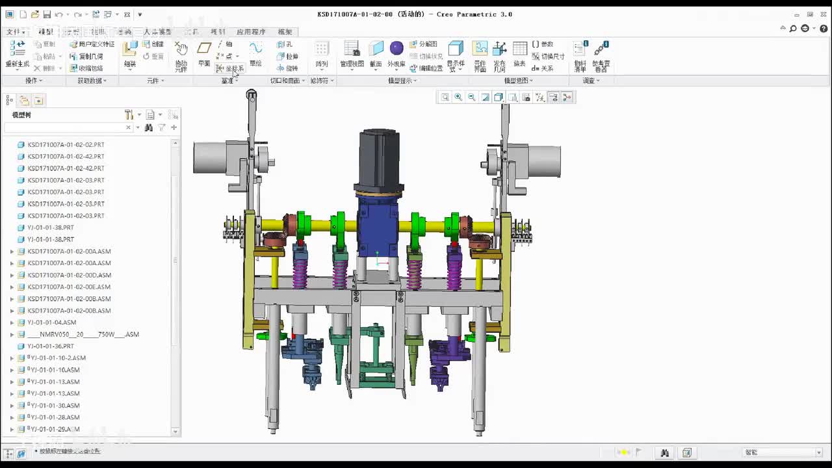The width and height of the screenshot is (832, 468).
Task: Open the 操作 (Operations) group dropdown
Action: point(33,81)
